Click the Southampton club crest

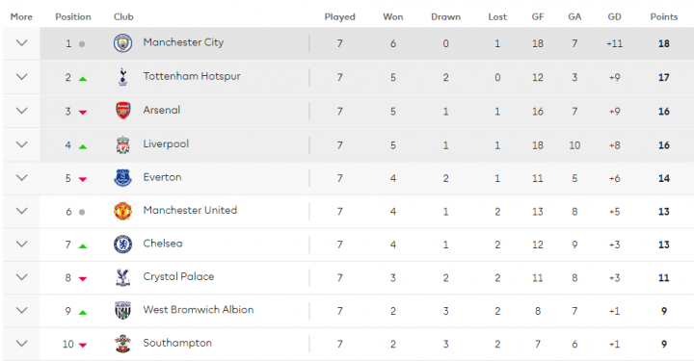click(122, 344)
